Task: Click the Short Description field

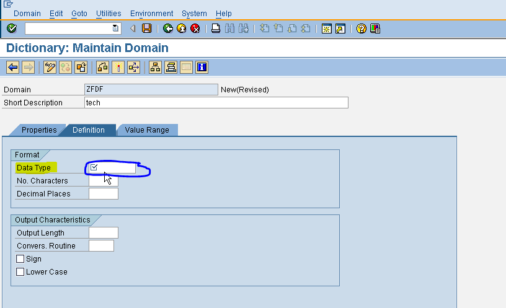Action: 216,102
